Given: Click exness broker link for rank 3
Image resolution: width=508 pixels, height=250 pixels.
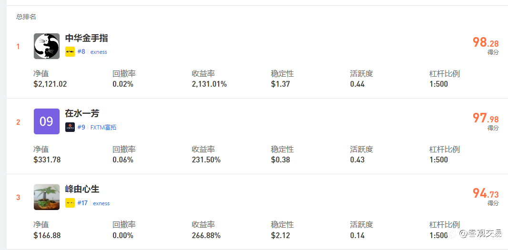Looking at the screenshot, I should point(102,203).
